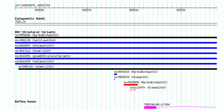224x110 pixels.
Task: Select the blue bar under nsv6610838
Action: pos(116,64)
